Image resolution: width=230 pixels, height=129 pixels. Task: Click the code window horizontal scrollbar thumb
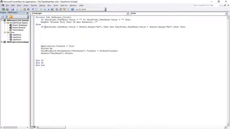52,127
